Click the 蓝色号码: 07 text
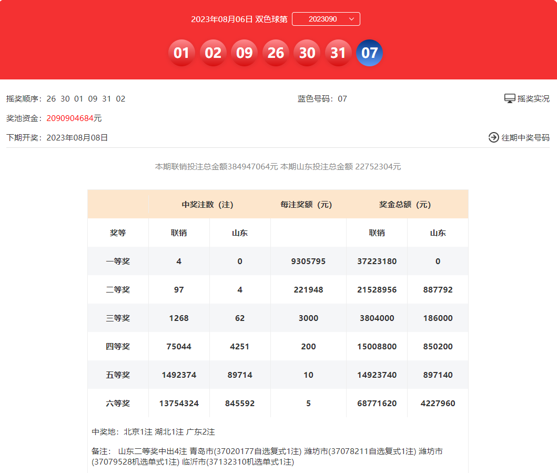This screenshot has width=557, height=473. [322, 99]
